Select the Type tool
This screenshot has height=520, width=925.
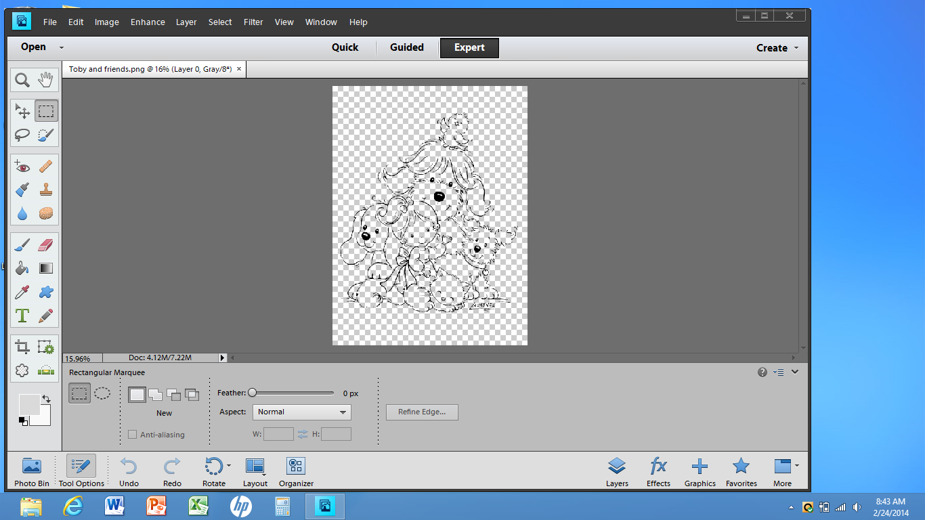point(22,316)
